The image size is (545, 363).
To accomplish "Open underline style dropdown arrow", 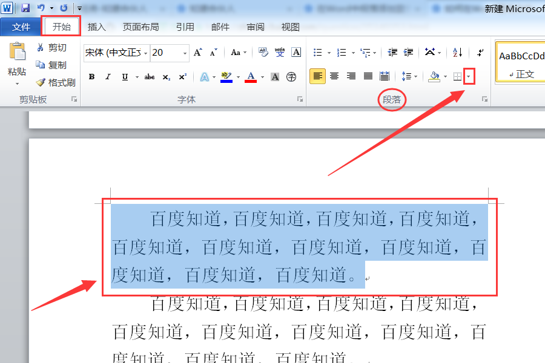I will coord(137,77).
